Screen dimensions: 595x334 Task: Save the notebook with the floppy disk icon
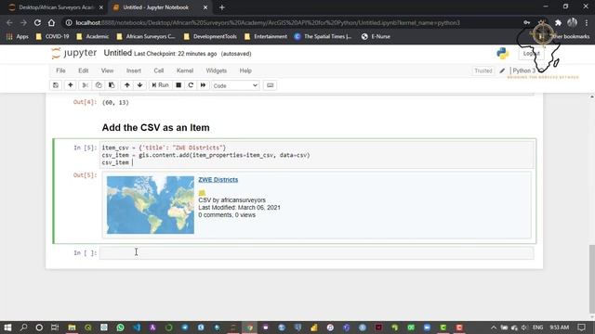pyautogui.click(x=56, y=85)
